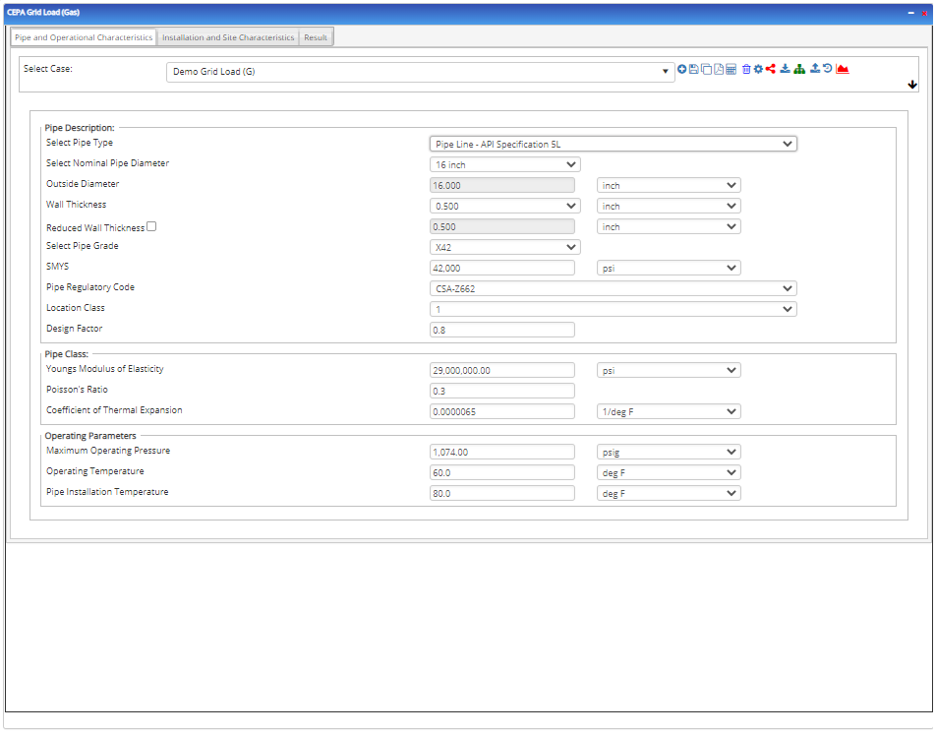Screen dimensions: 936x735
Task: View results chart with the red graph icon
Action: (x=843, y=68)
